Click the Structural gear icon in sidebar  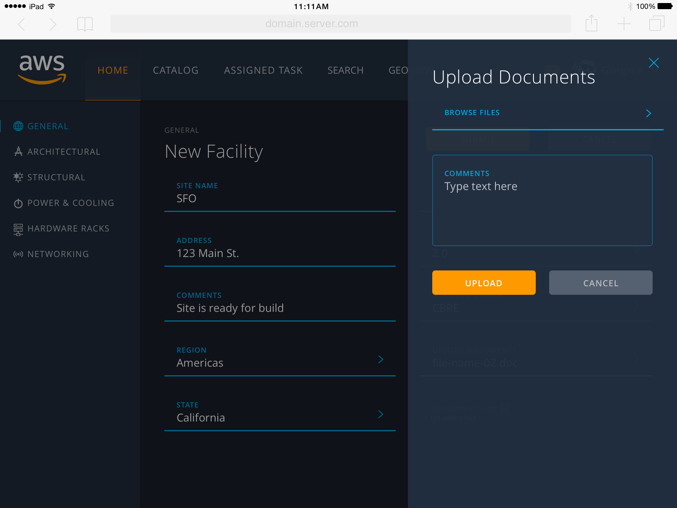pos(18,177)
